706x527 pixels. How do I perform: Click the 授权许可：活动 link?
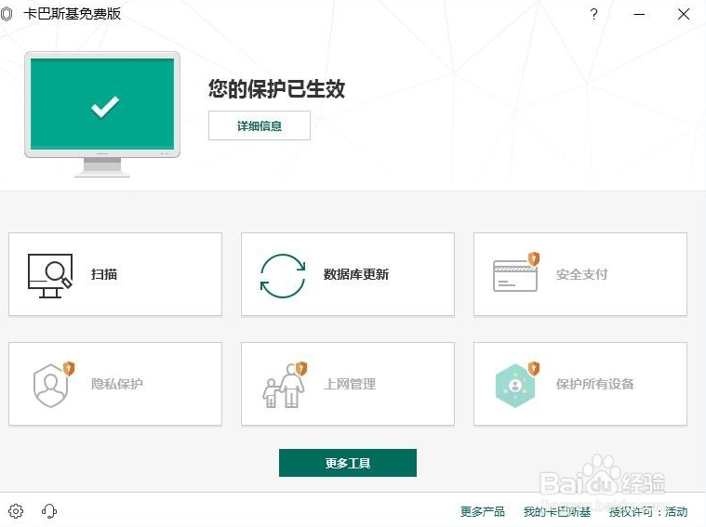[648, 511]
